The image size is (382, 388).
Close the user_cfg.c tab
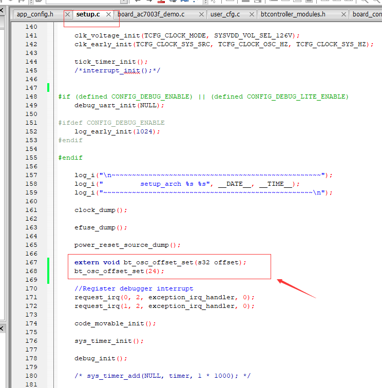point(252,14)
